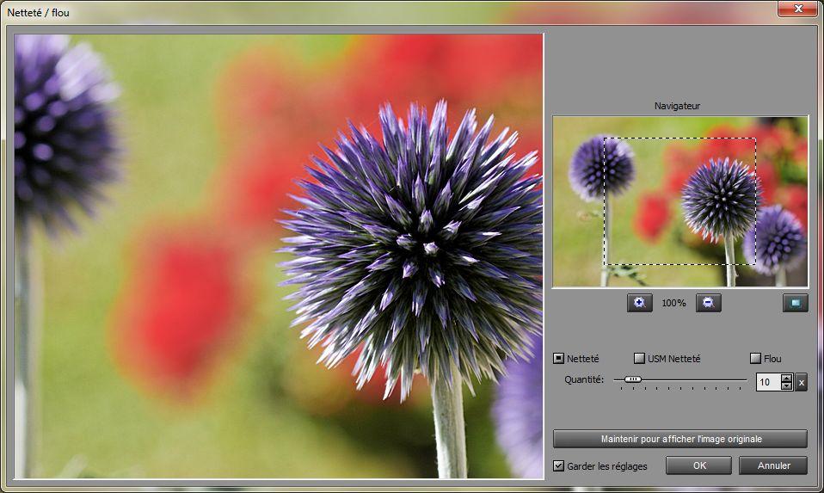This screenshot has height=493, width=824.
Task: Toggle Garder les réglages checkbox
Action: [558, 465]
